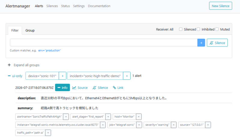Open Documentation link in navbar
Screen dimensions: 240x140
click(x=99, y=6)
